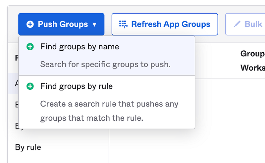Click the plus icon on Push Groups
This screenshot has width=265, height=163.
pos(30,24)
